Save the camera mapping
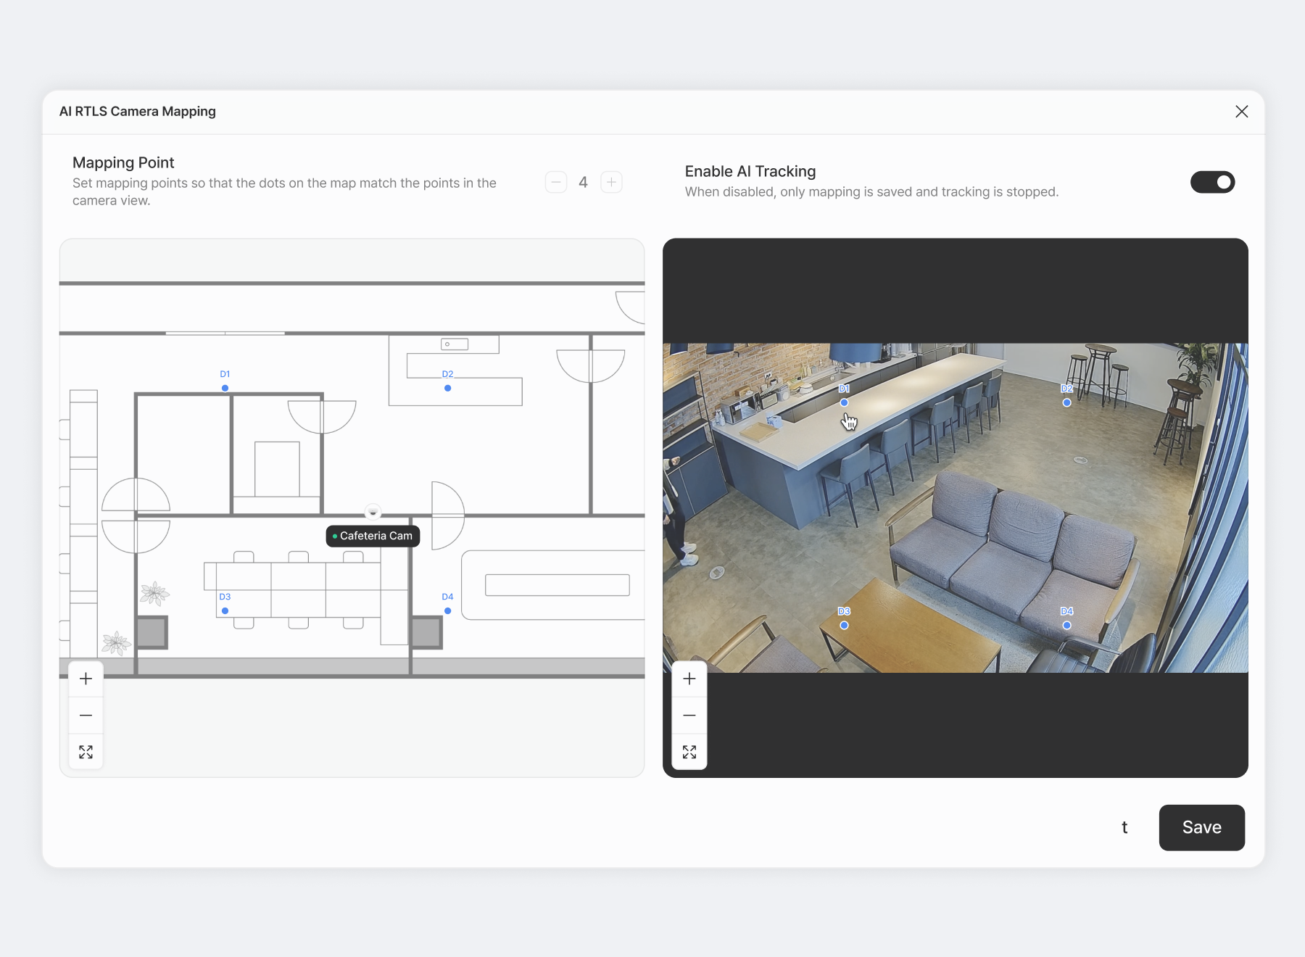 [x=1201, y=827]
